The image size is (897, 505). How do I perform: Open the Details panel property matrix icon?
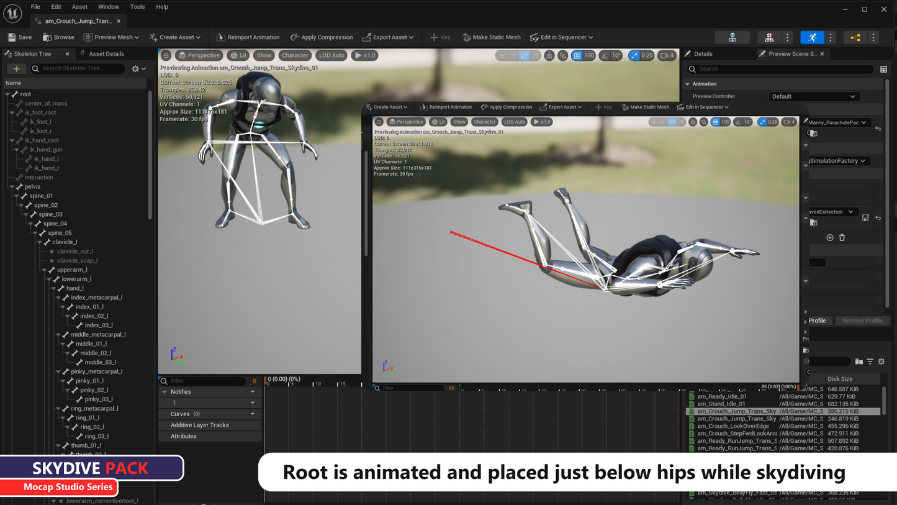pyautogui.click(x=883, y=69)
